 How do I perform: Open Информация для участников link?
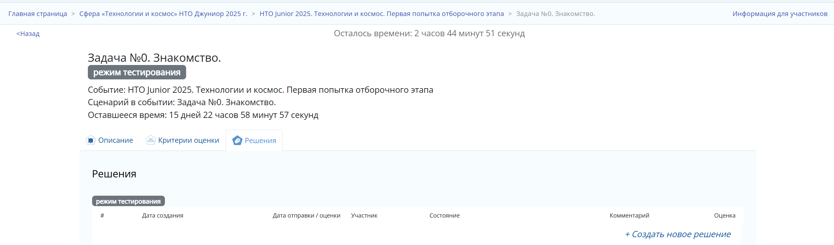pos(780,14)
